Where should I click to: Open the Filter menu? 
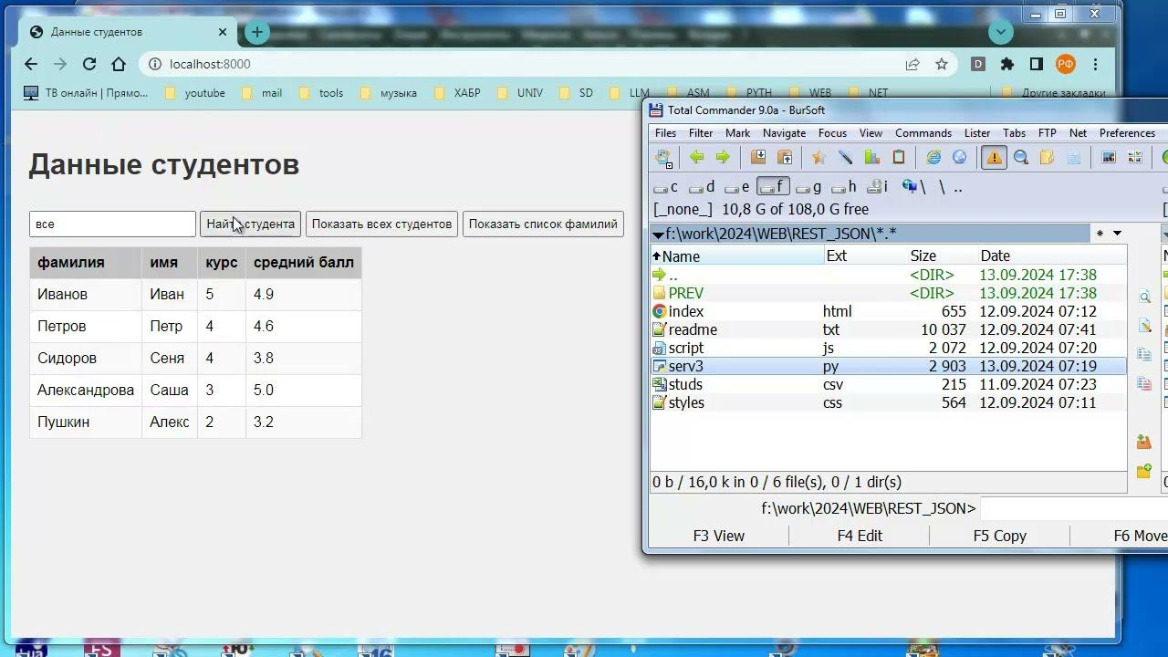point(701,133)
